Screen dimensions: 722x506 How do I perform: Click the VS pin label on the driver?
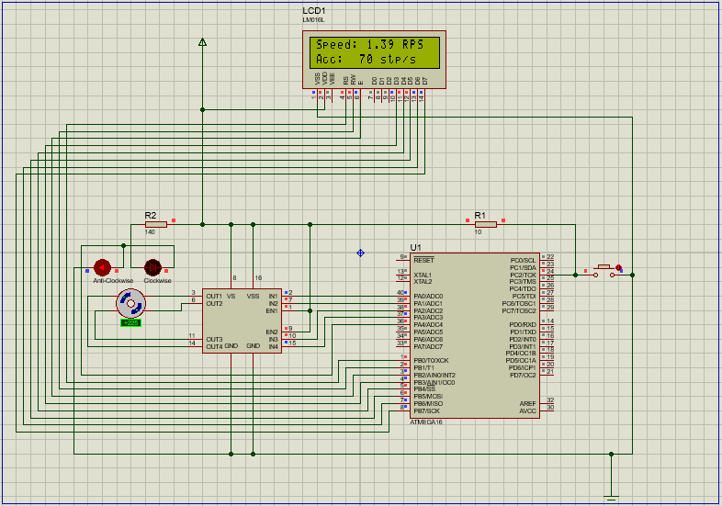231,296
